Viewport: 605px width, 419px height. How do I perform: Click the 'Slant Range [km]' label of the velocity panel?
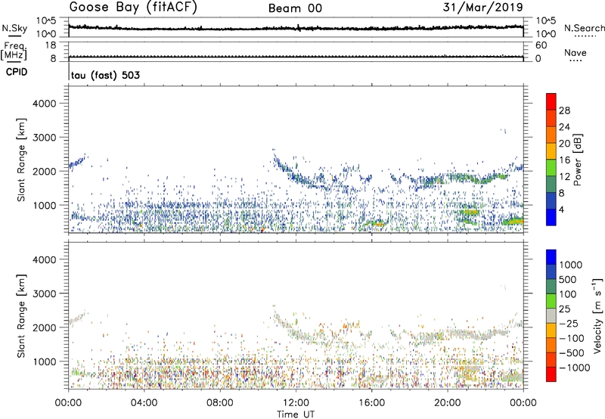click(x=21, y=316)
